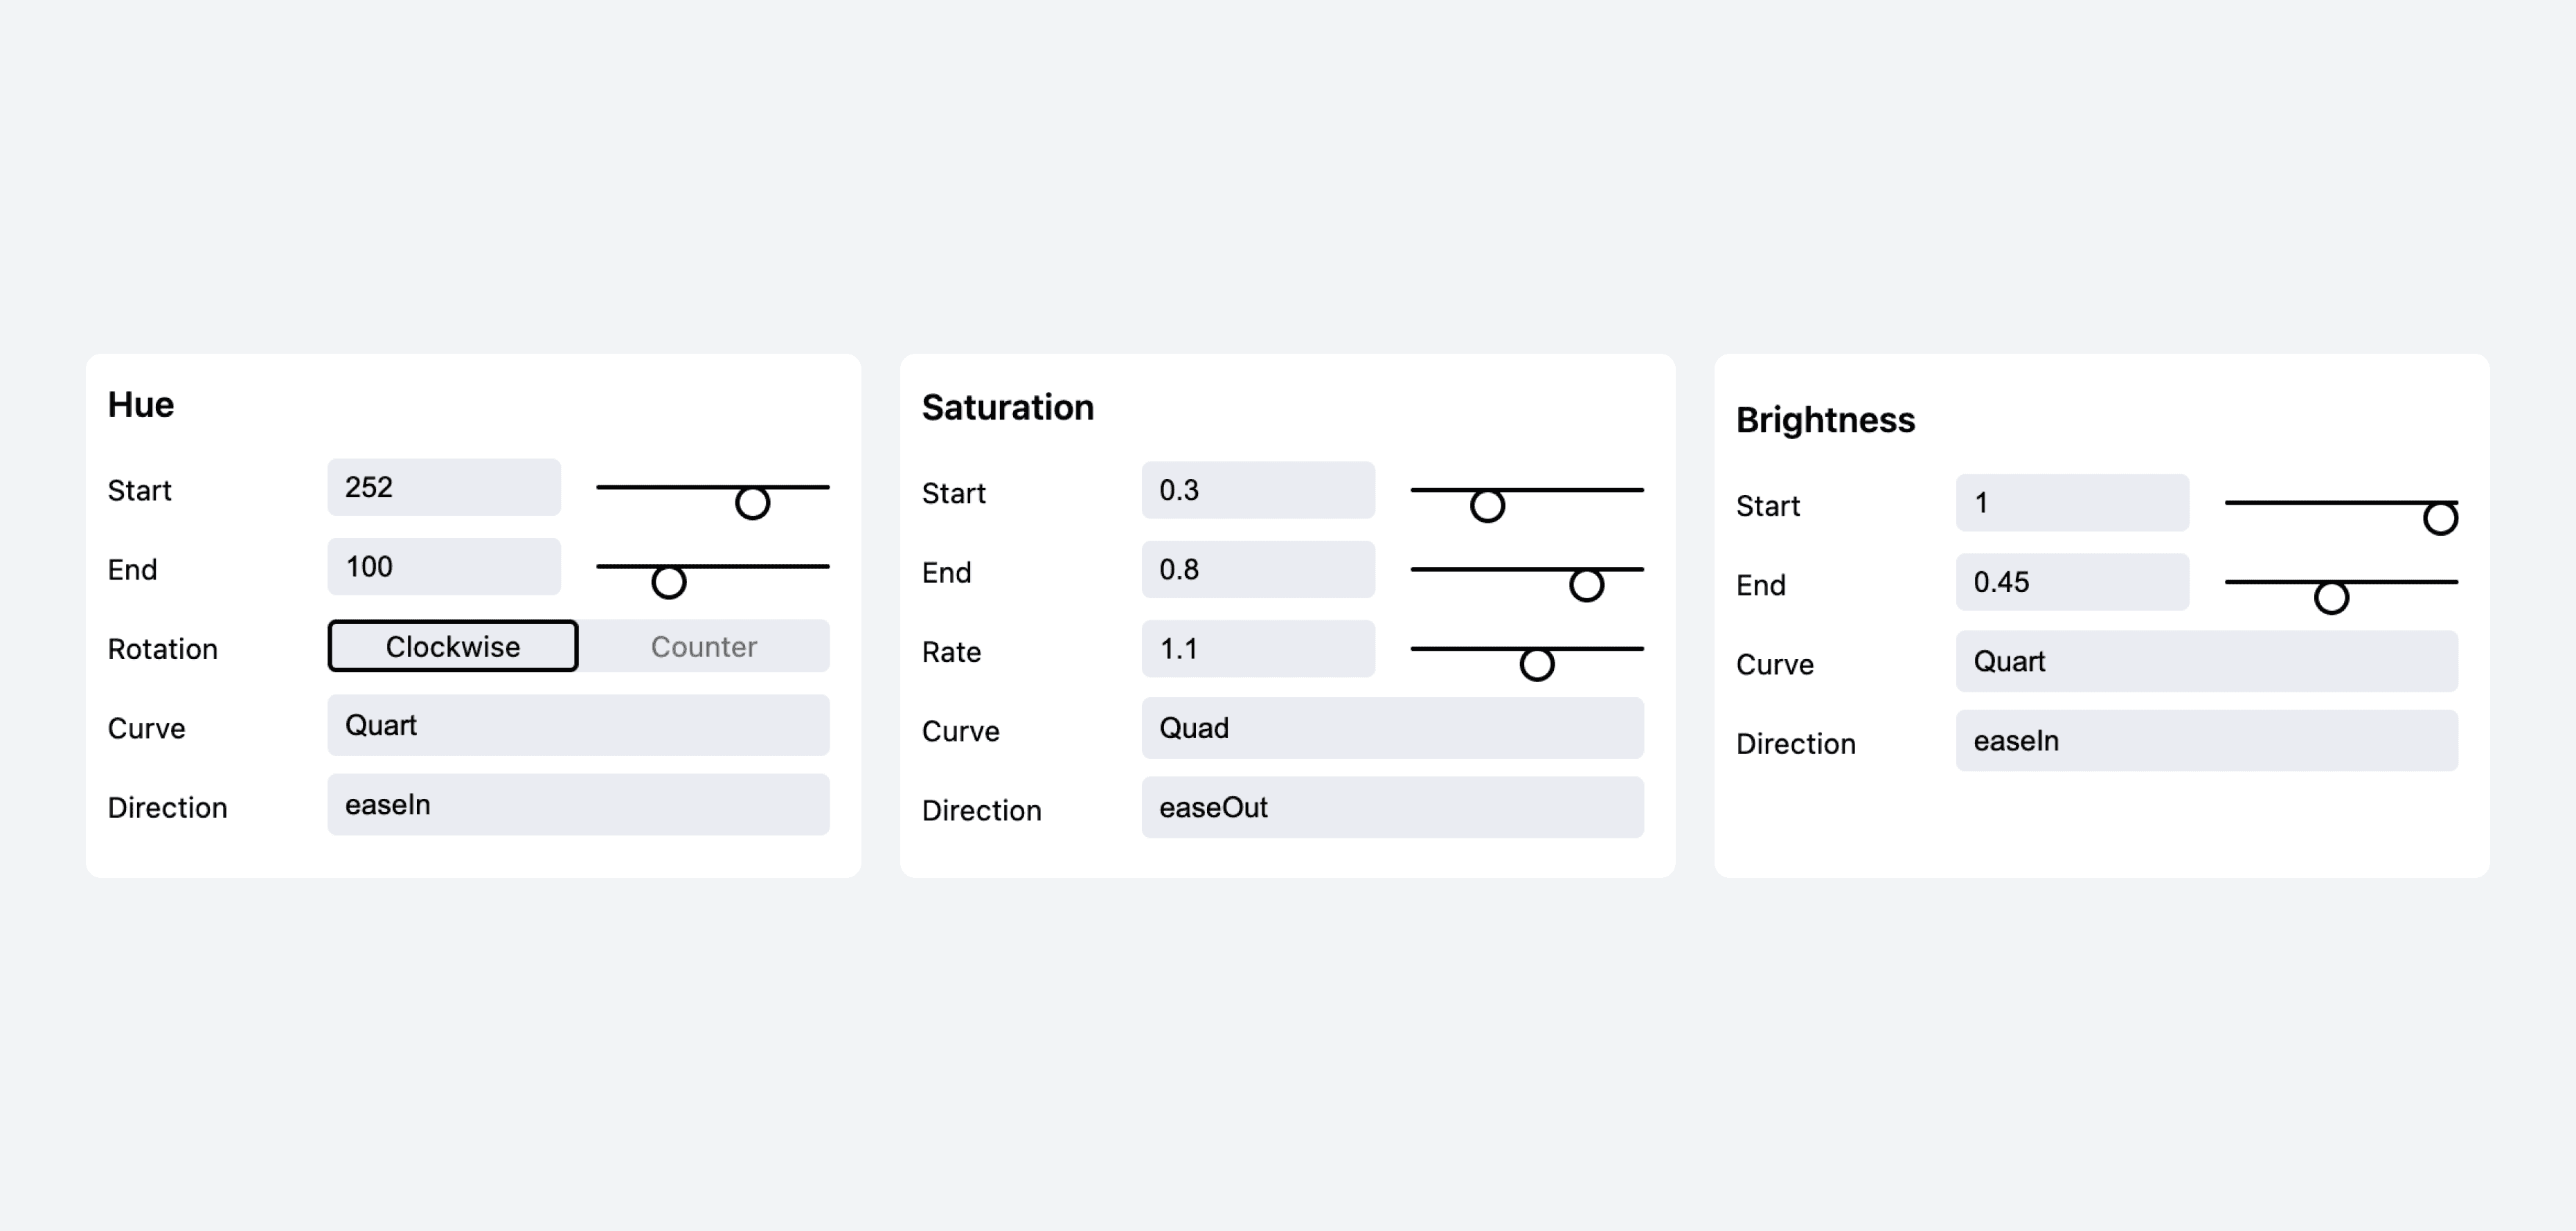Focus the Saturation Rate input field

tap(1258, 649)
